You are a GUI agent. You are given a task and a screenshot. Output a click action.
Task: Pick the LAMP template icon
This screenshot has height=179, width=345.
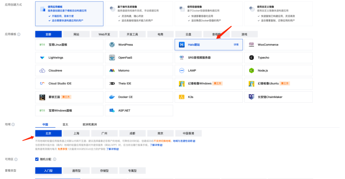point(182,71)
